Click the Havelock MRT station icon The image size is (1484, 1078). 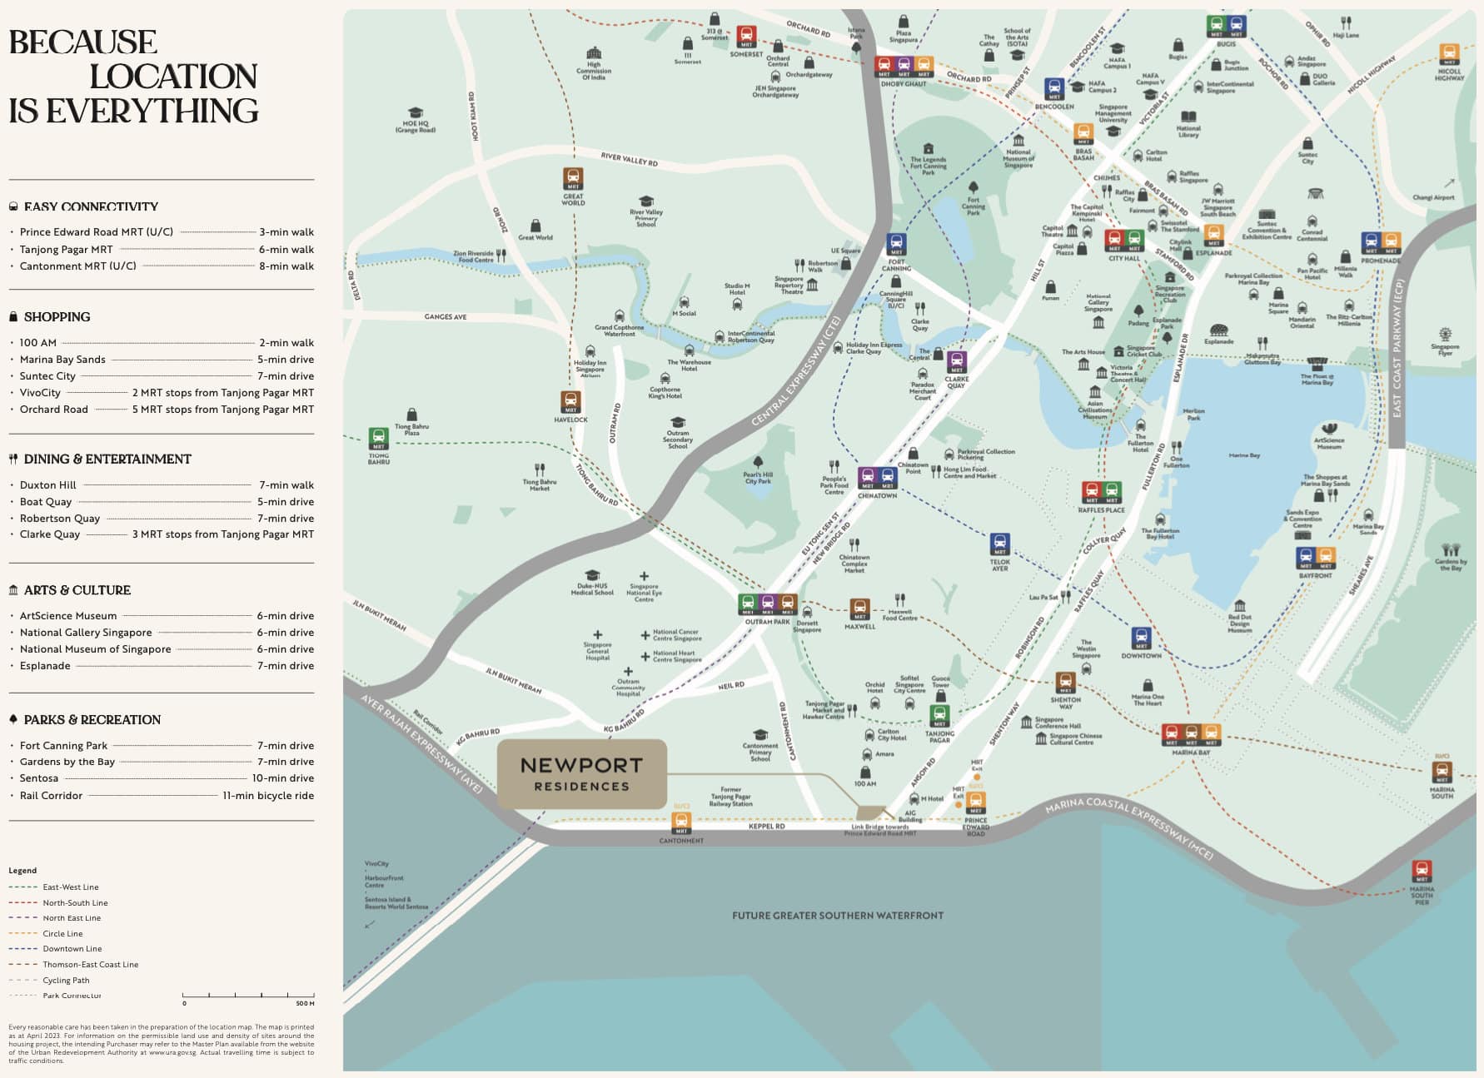coord(570,402)
